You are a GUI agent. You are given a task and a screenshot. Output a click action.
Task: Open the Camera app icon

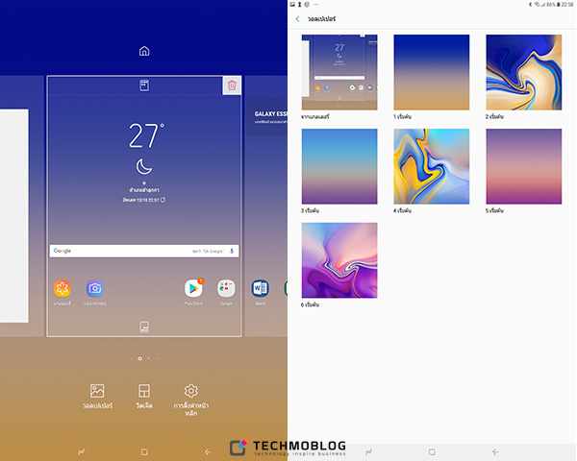pyautogui.click(x=95, y=288)
